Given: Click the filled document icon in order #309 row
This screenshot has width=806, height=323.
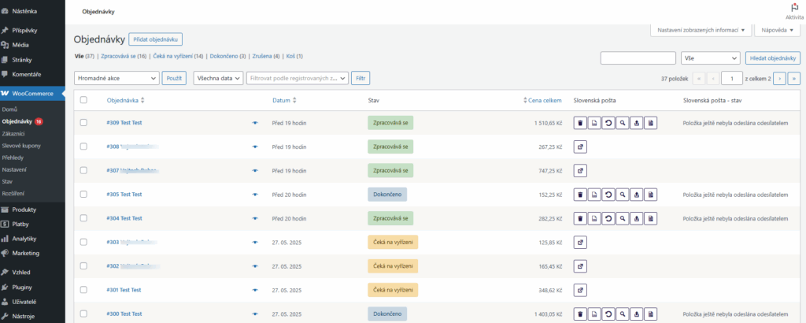Looking at the screenshot, I should 651,123.
